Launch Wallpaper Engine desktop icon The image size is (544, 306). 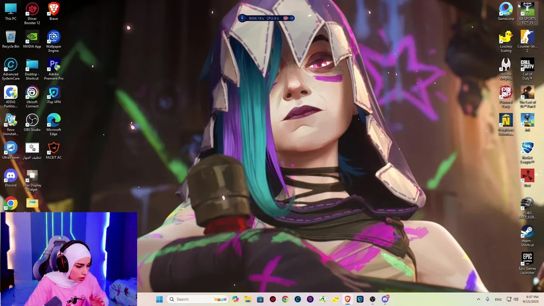54,41
